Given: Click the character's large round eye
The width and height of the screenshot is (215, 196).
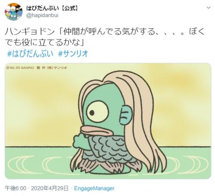Looking at the screenshot, I should pos(98,111).
